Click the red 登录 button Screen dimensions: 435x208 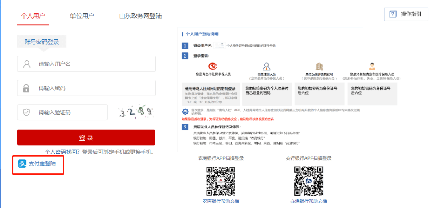86,137
